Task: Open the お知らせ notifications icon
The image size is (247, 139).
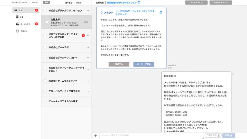Action: (x=17, y=31)
